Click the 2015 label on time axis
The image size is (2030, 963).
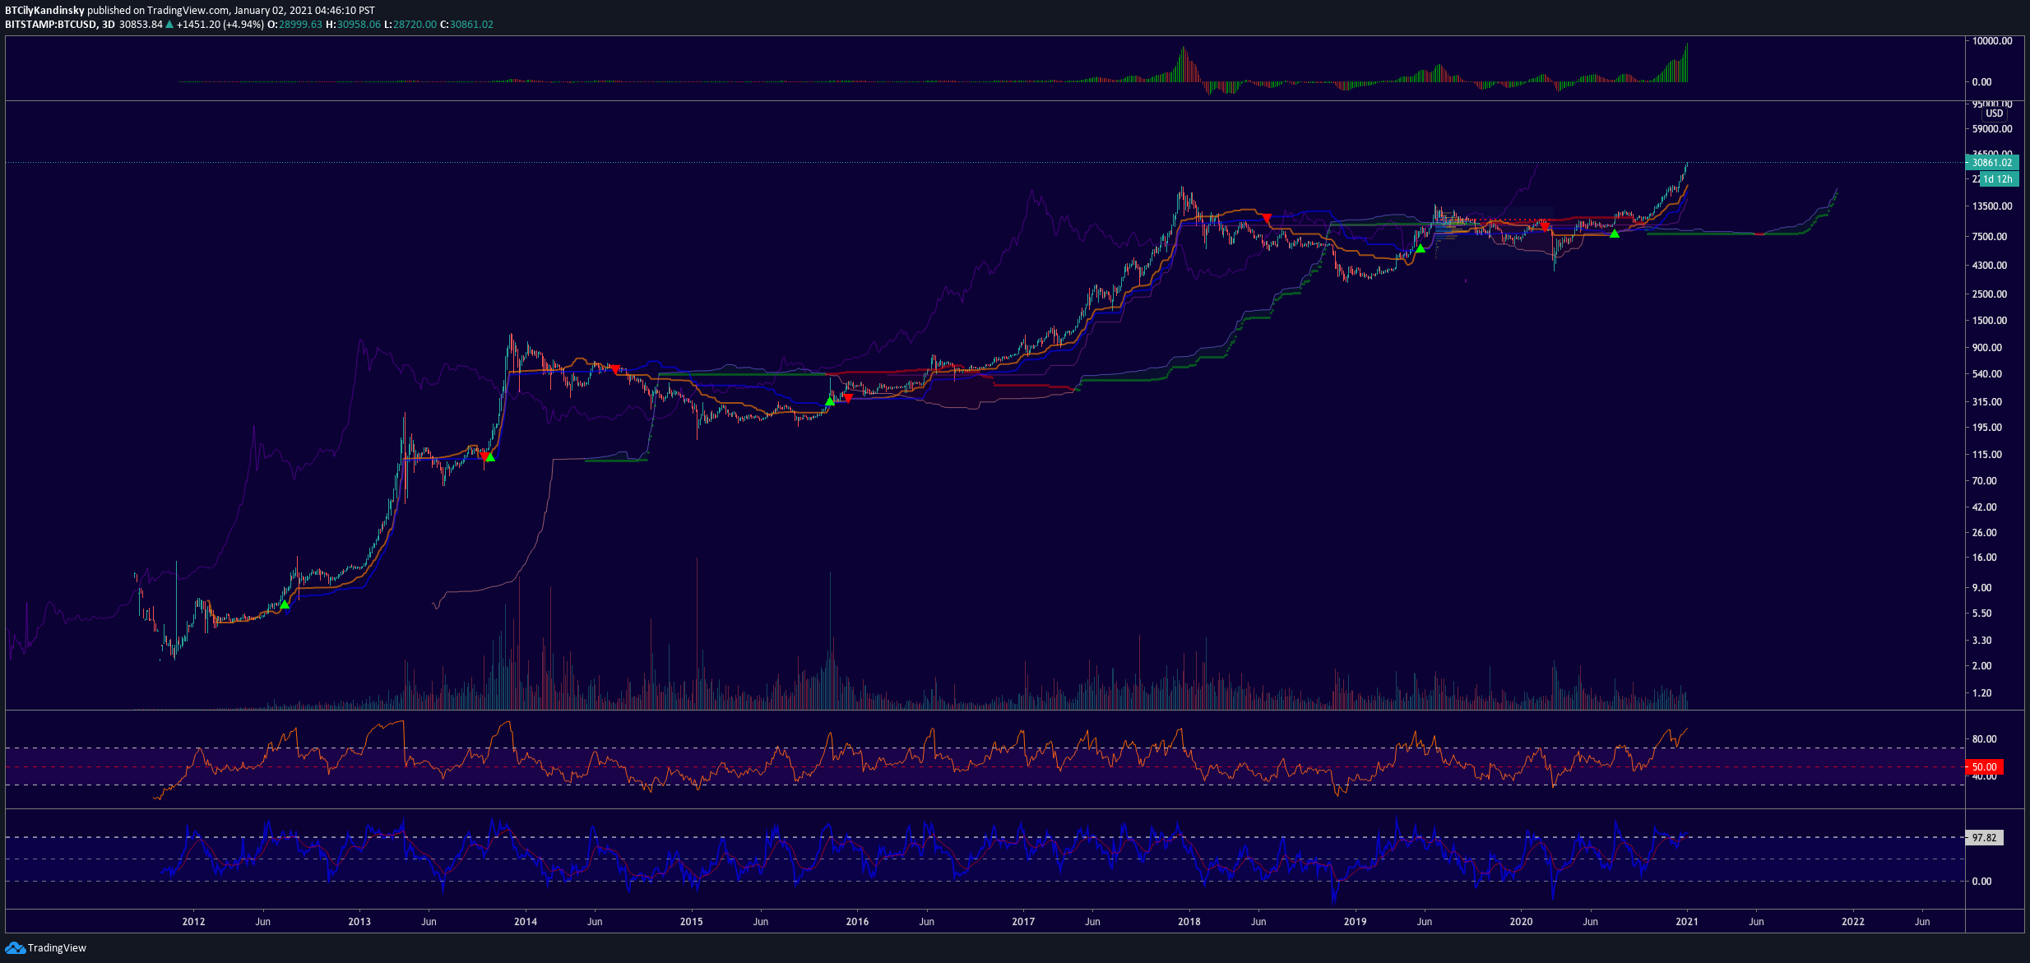point(692,922)
